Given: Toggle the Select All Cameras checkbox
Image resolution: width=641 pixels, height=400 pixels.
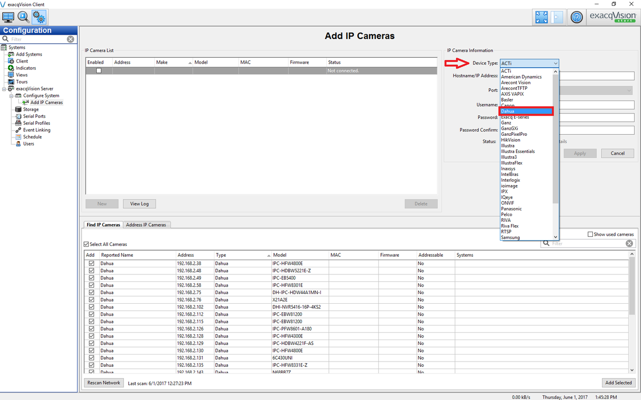Looking at the screenshot, I should pyautogui.click(x=87, y=244).
